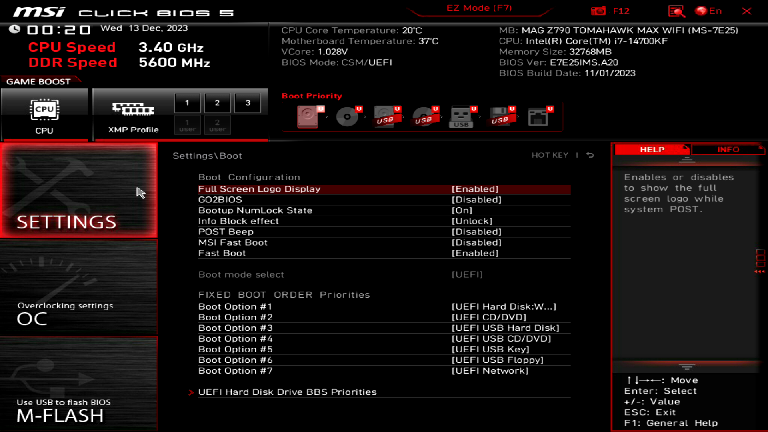Click the hard disk icon in Boot Priority
Image resolution: width=768 pixels, height=432 pixels.
(308, 116)
